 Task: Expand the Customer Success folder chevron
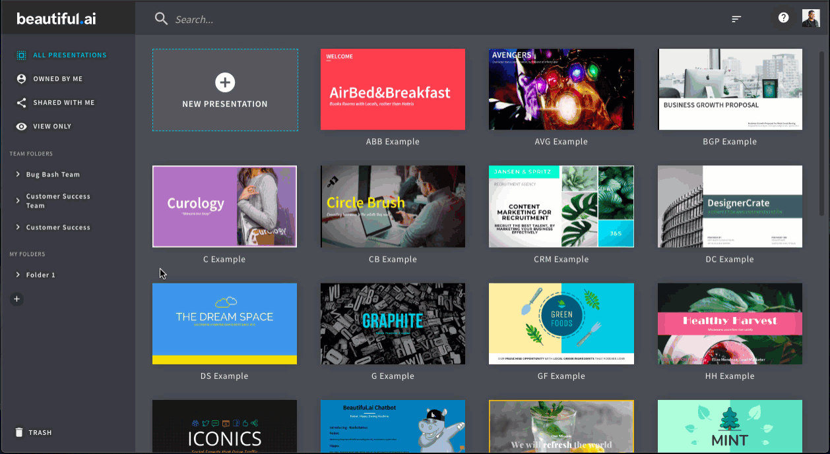pos(18,227)
